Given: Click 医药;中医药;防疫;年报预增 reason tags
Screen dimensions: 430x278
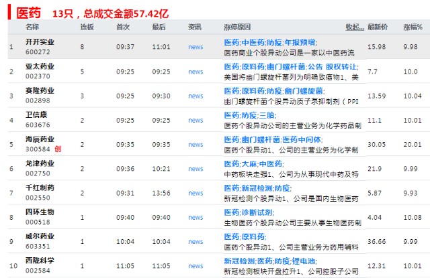Looking at the screenshot, I should click(x=270, y=42).
